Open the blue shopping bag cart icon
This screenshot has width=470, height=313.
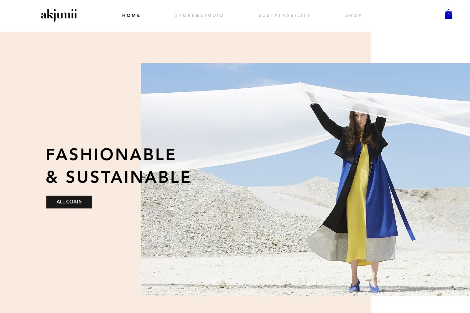coord(448,14)
